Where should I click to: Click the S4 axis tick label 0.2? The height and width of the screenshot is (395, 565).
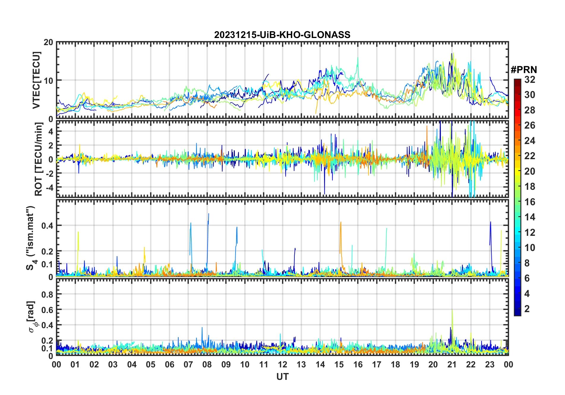point(48,251)
